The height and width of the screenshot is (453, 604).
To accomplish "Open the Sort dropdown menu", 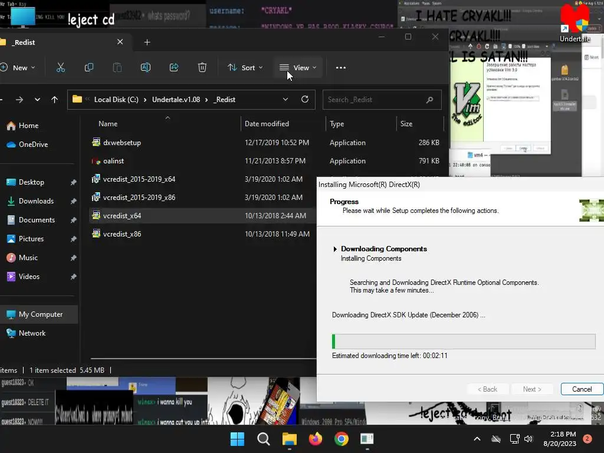I will pyautogui.click(x=245, y=68).
